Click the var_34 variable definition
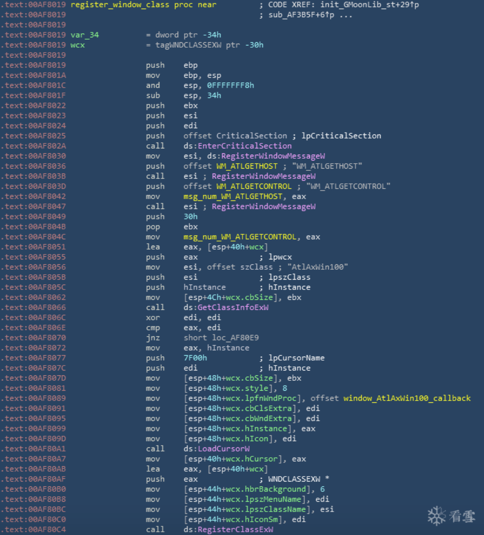The height and width of the screenshot is (535, 484). (x=85, y=35)
